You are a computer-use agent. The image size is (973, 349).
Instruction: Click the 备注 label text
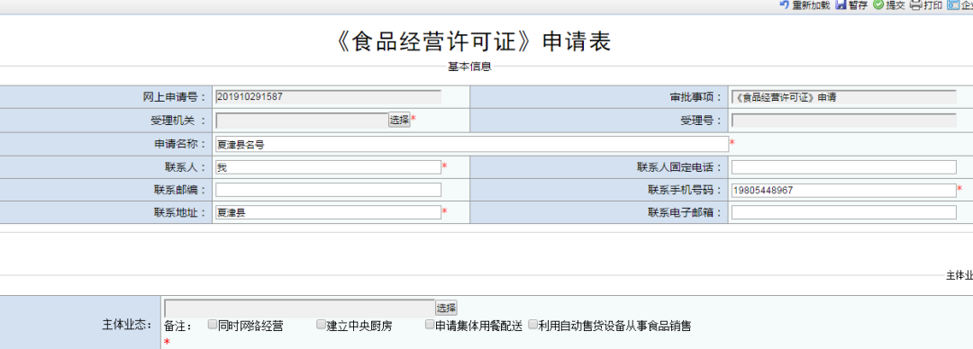pos(178,325)
